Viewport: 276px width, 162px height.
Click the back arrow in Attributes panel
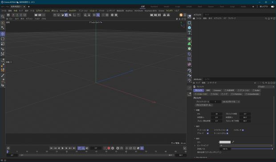coord(255,83)
